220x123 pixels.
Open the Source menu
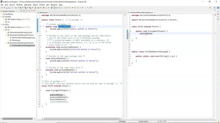pos(12,5)
